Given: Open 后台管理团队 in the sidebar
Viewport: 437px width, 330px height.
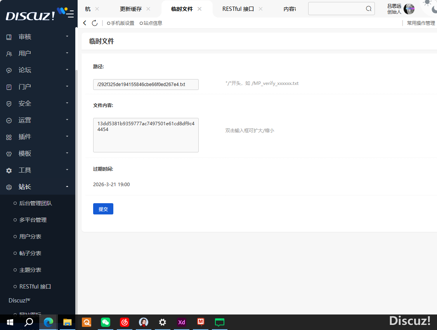Looking at the screenshot, I should (35, 203).
